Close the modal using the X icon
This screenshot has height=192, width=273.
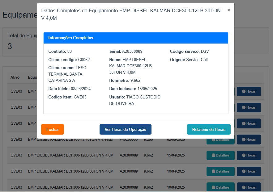click(229, 10)
